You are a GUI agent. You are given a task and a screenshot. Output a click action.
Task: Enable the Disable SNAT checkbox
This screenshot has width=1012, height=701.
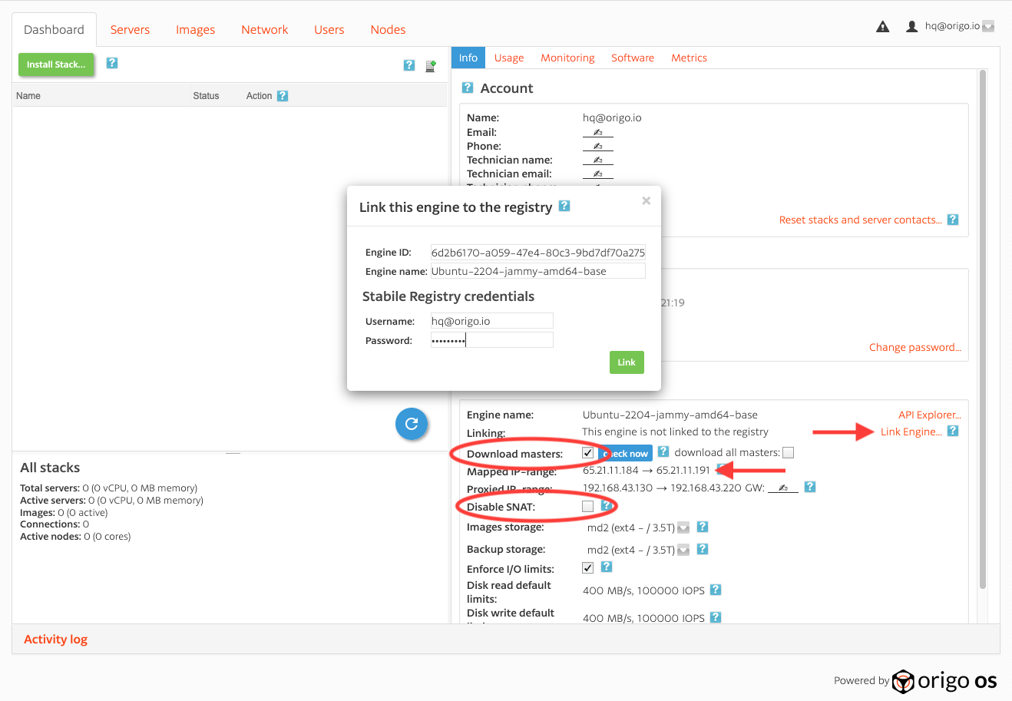click(588, 506)
